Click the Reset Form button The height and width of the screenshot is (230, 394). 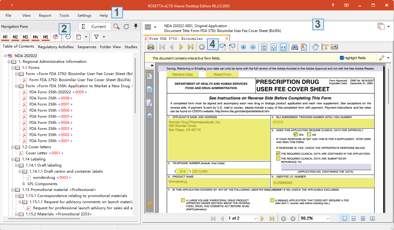pos(222,74)
